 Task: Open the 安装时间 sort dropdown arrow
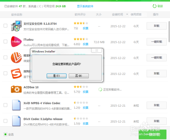[127, 14]
